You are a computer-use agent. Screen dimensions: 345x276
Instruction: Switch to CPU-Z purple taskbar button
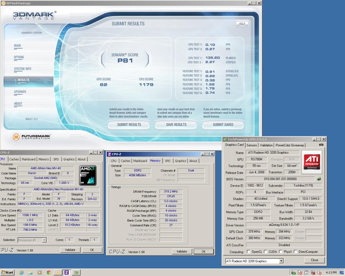(x=67, y=272)
